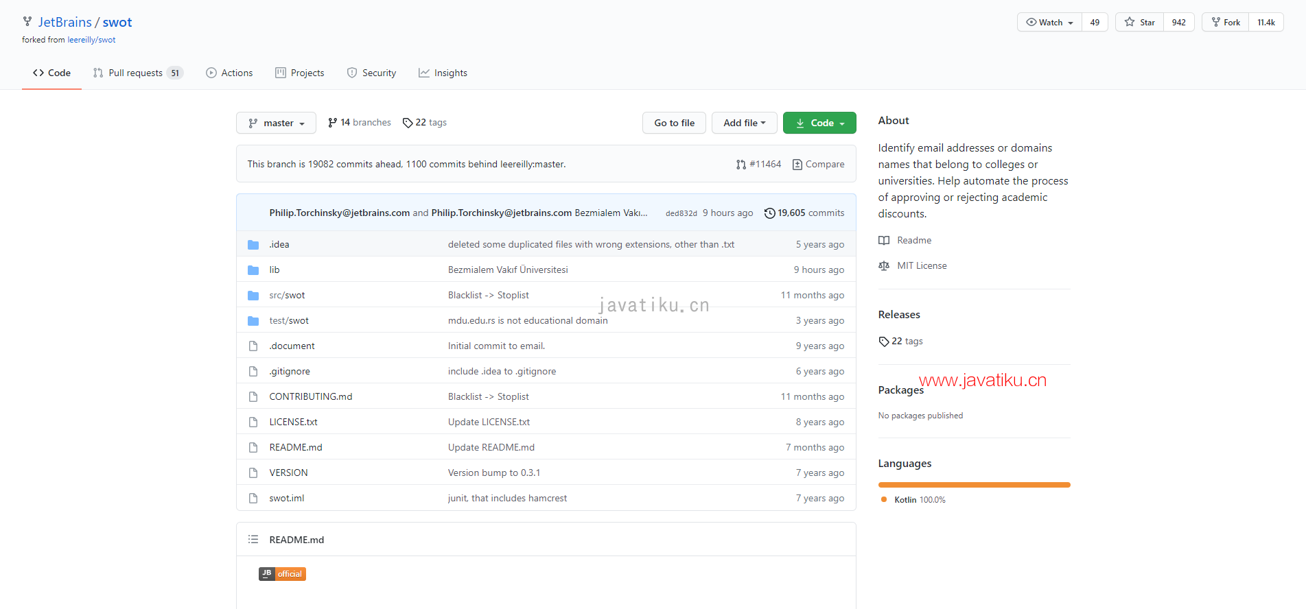1306x609 pixels.
Task: Open 'mdu.edu.rs is not educational domain' commit
Action: (x=528, y=321)
